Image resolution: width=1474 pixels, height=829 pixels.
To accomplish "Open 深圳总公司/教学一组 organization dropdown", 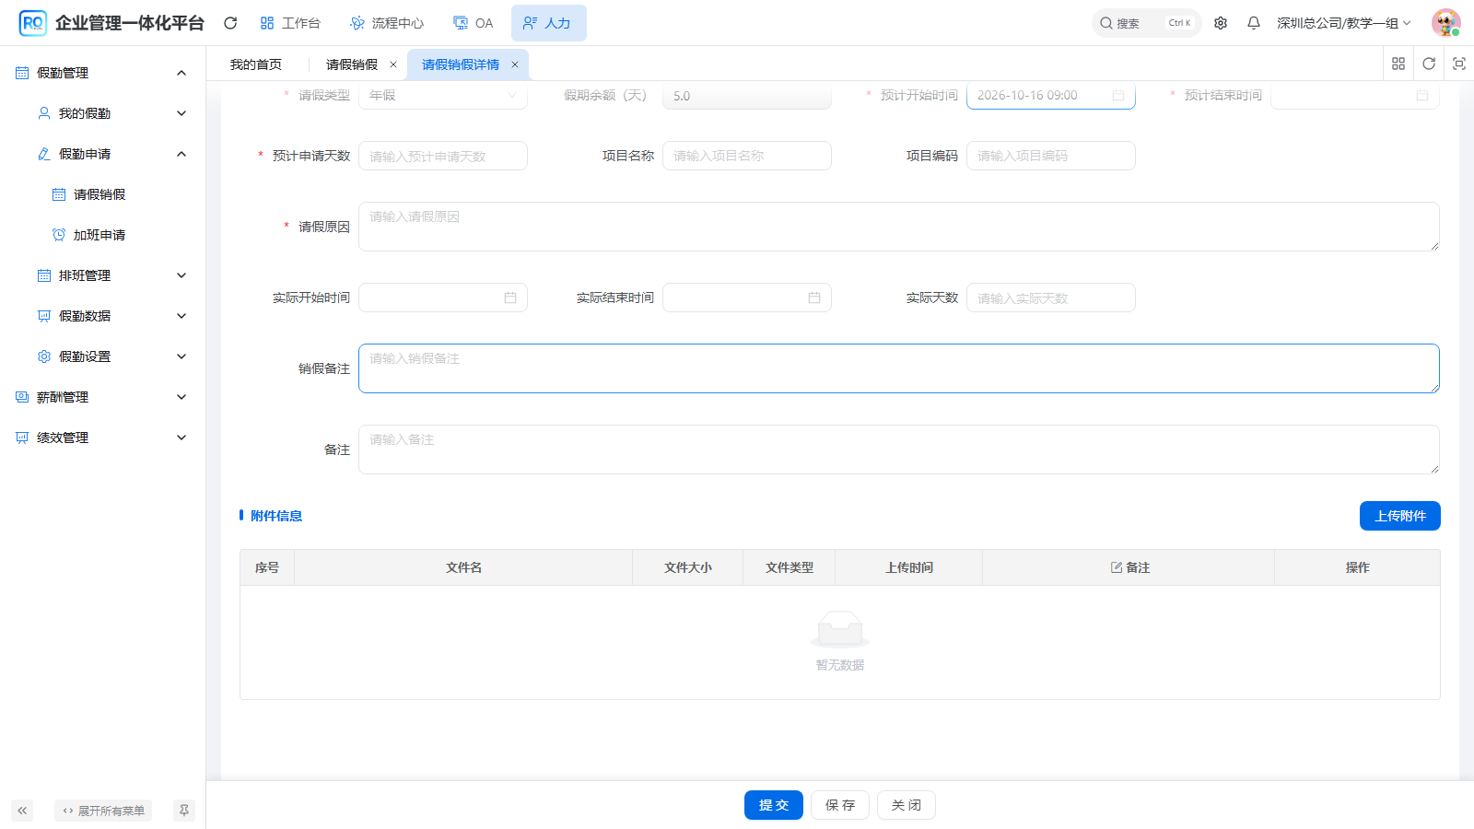I will point(1343,23).
